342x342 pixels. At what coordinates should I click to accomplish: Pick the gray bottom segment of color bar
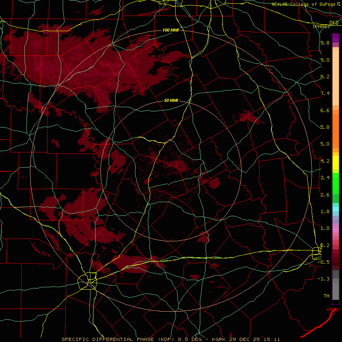click(336, 290)
